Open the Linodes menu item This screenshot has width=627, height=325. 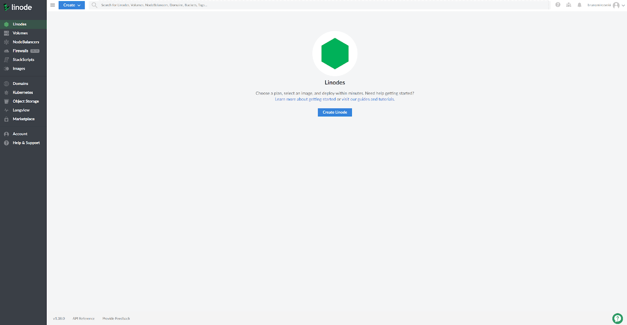23,24
